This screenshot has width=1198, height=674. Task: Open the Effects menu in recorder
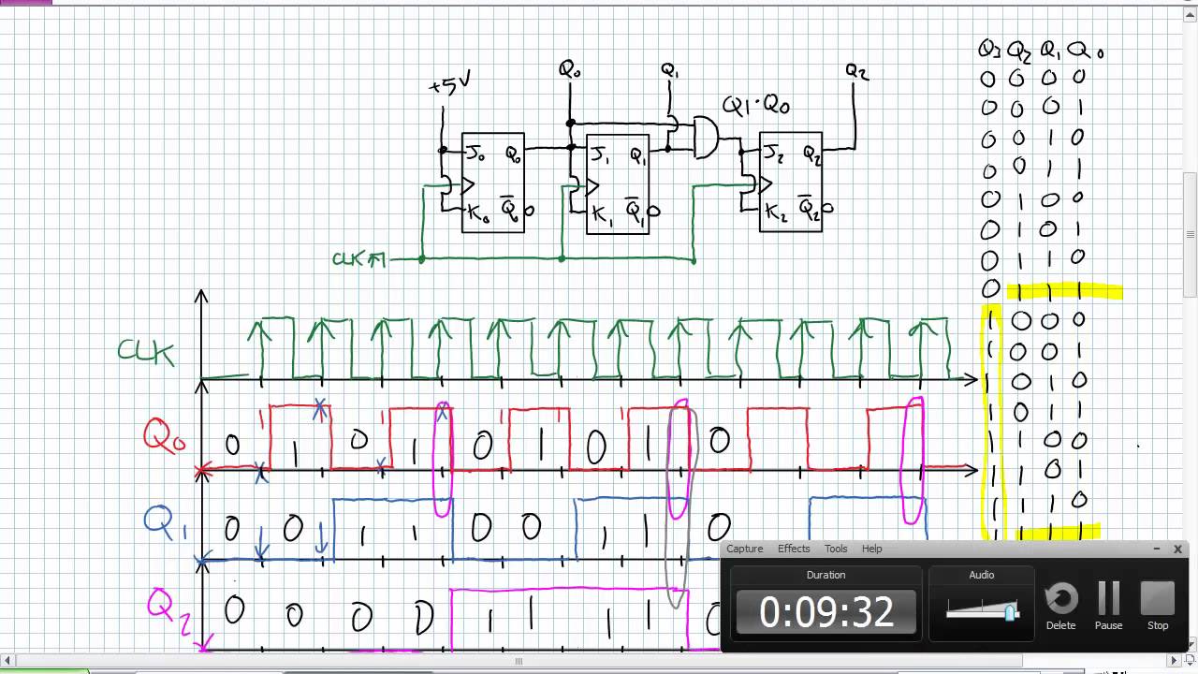click(794, 549)
